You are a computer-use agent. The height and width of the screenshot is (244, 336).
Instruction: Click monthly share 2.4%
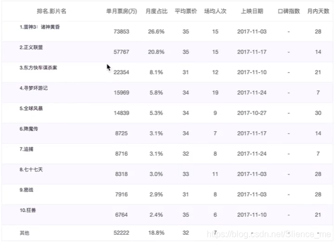pyautogui.click(x=156, y=215)
